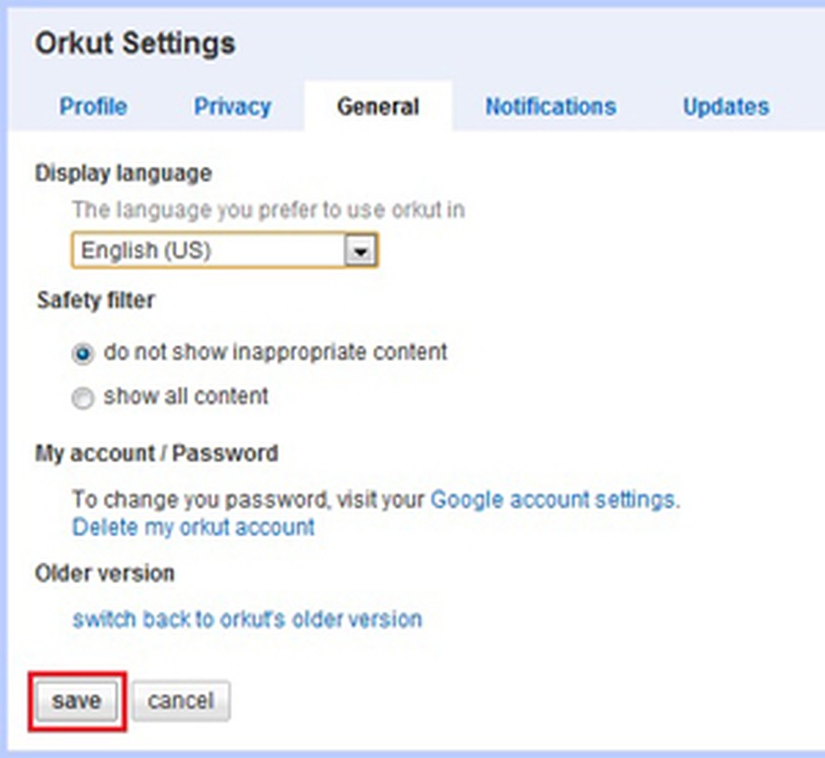
Task: Select the General tab
Action: coord(377,107)
